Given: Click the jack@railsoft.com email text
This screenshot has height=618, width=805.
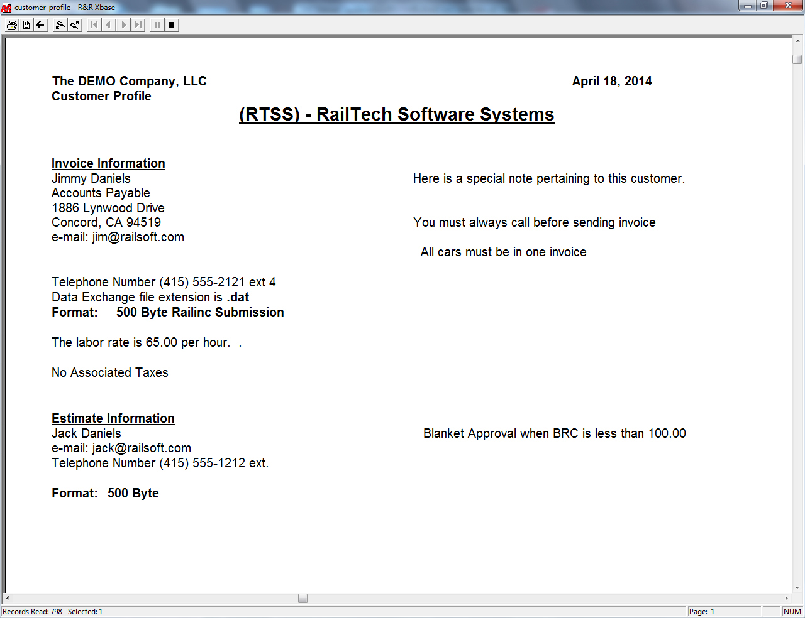Looking at the screenshot, I should [142, 448].
